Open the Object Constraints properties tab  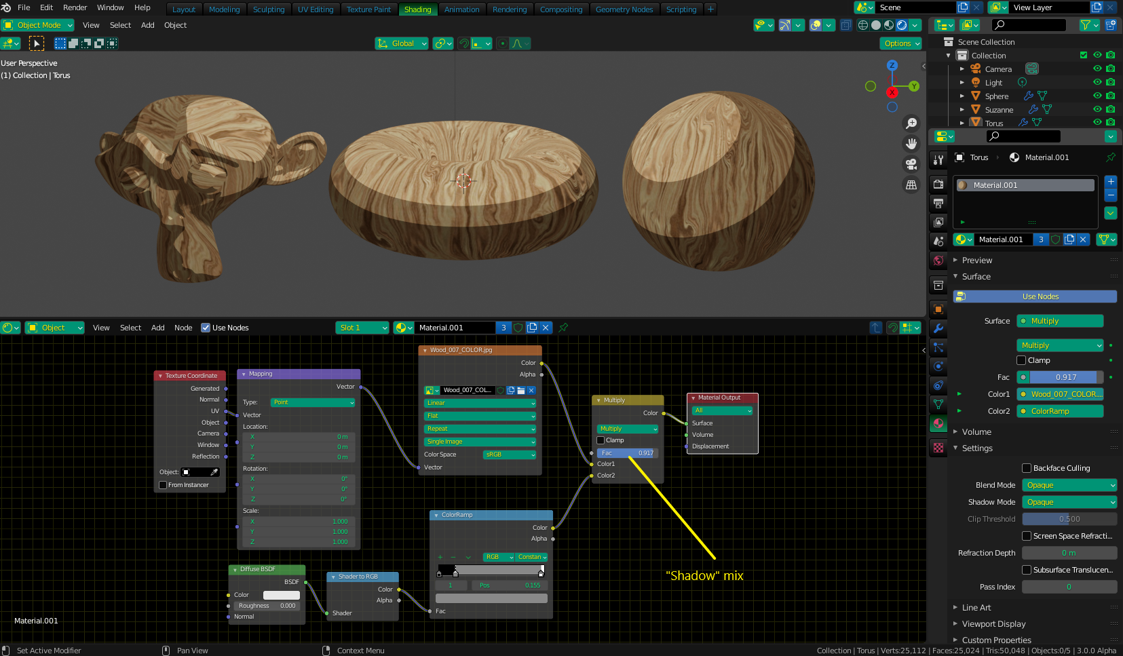tap(938, 385)
